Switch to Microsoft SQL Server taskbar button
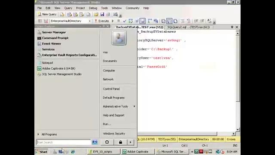Screen dimensions: 275x155 coord(172,152)
